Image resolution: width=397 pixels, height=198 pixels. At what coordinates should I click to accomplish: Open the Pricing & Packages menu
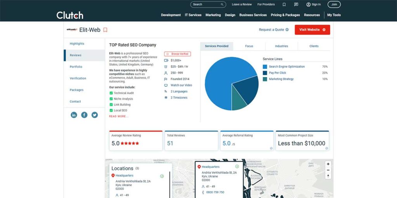pyautogui.click(x=285, y=15)
